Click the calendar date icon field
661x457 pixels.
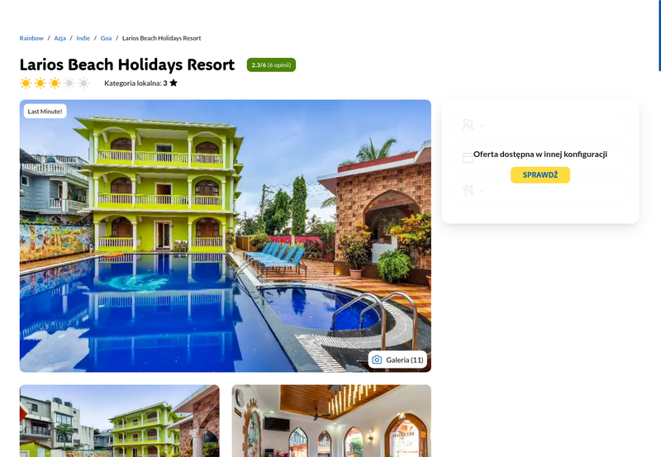(x=540, y=158)
